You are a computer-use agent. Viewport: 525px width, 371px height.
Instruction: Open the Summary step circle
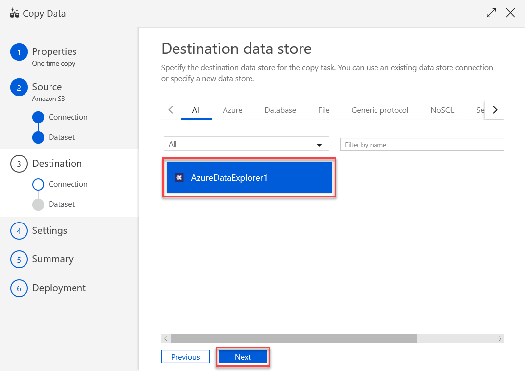(x=19, y=259)
